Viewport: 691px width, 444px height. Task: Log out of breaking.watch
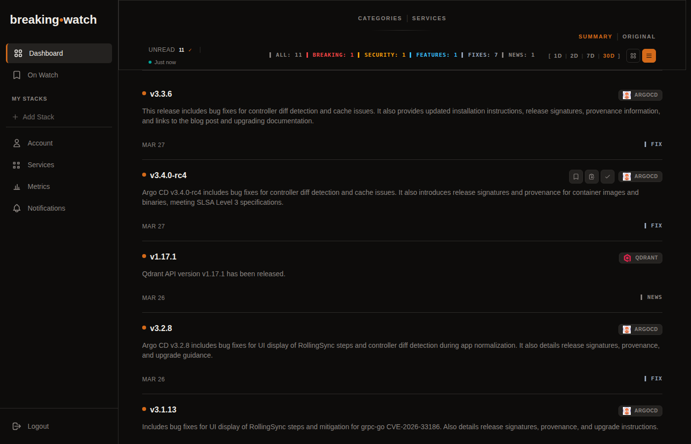pyautogui.click(x=59, y=426)
